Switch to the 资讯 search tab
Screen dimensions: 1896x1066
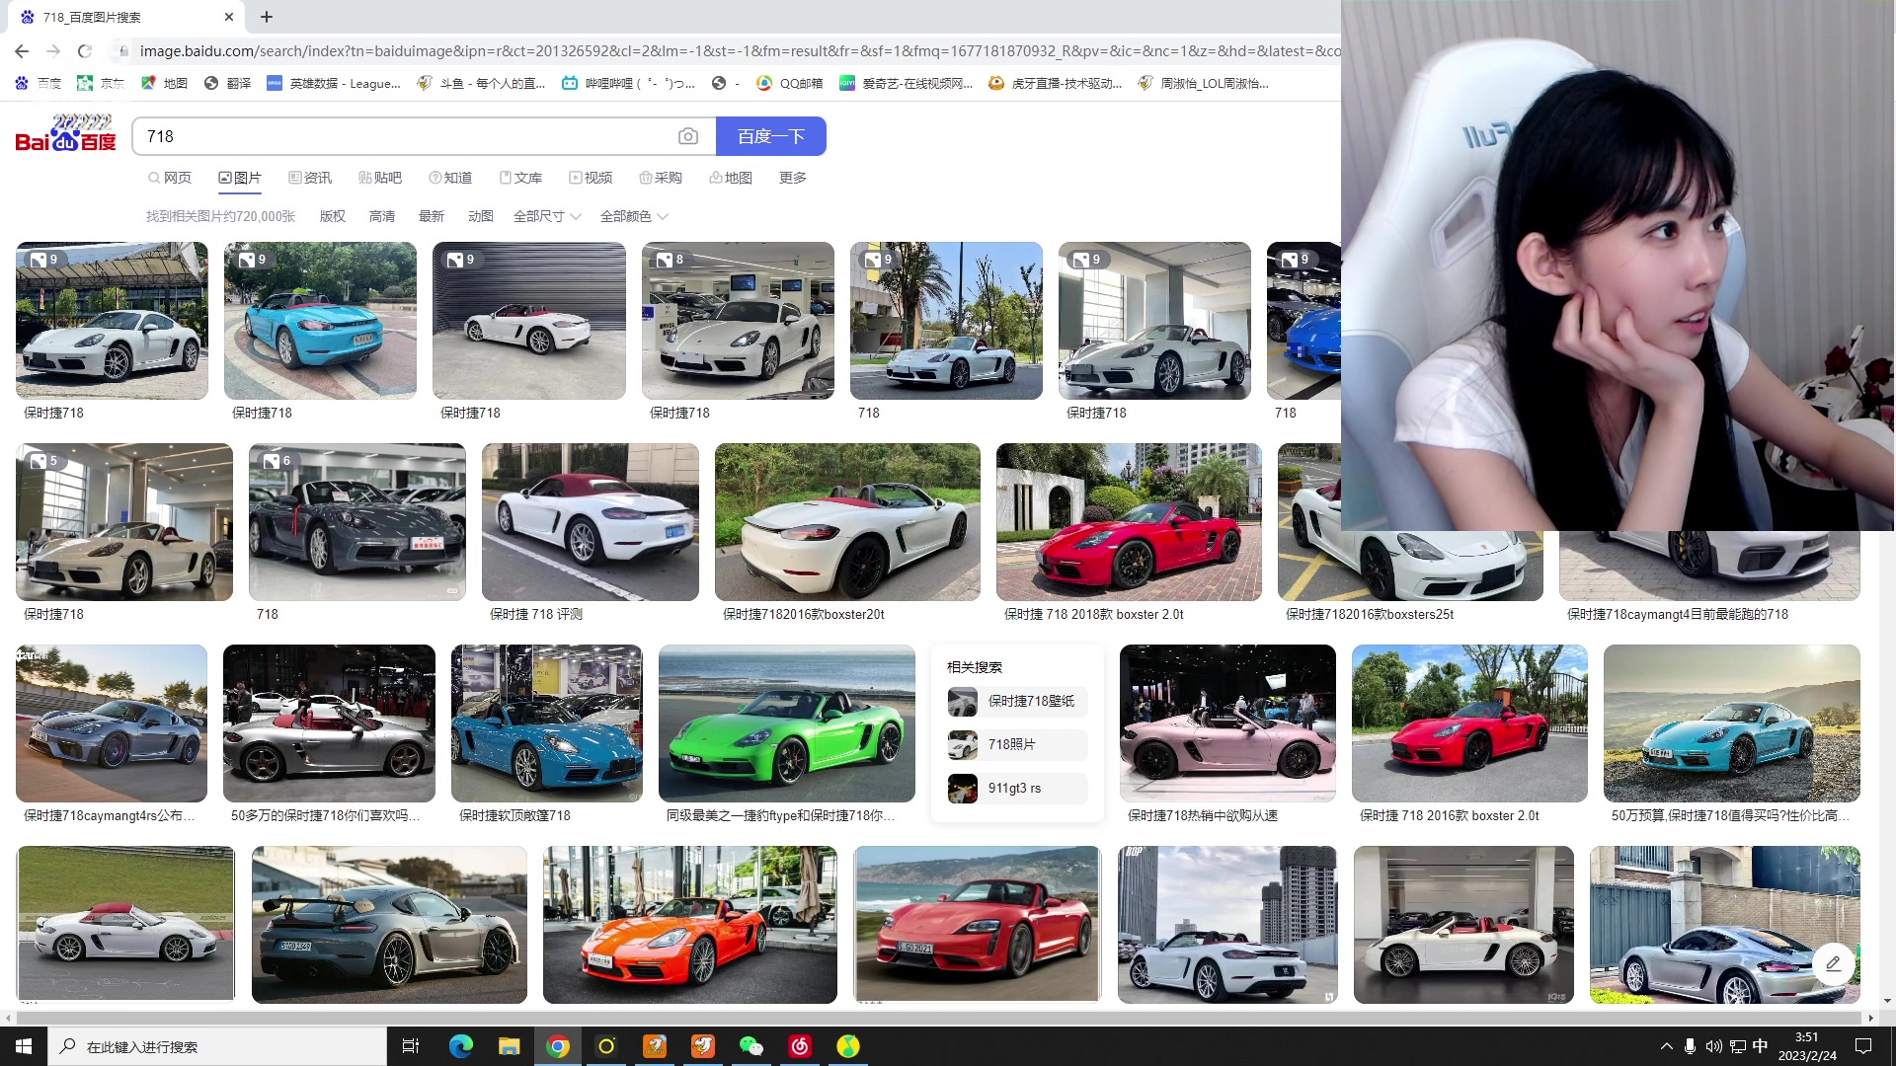310,178
